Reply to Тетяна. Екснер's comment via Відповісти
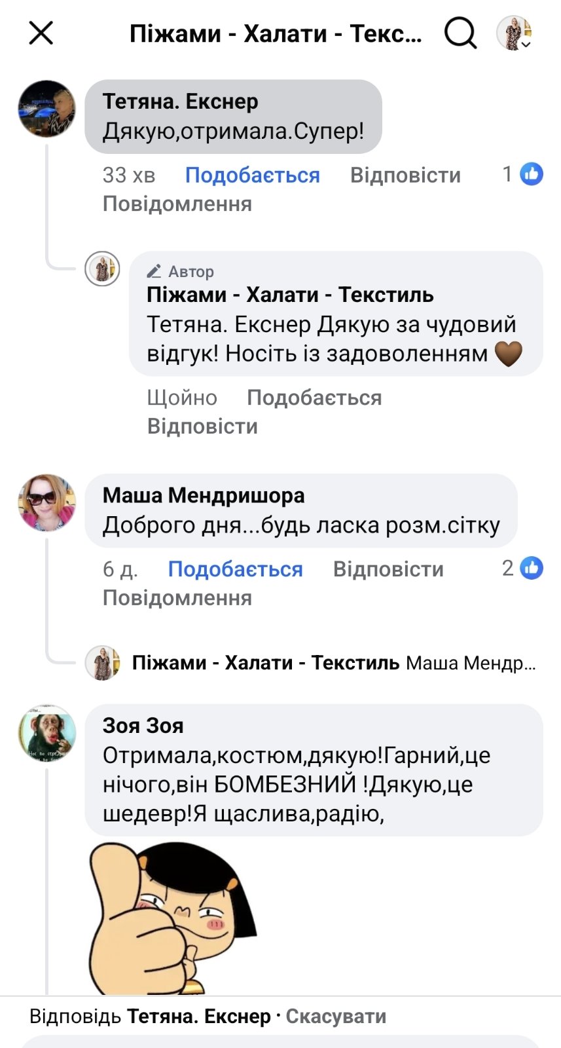Image resolution: width=561 pixels, height=1048 pixels. click(x=405, y=175)
